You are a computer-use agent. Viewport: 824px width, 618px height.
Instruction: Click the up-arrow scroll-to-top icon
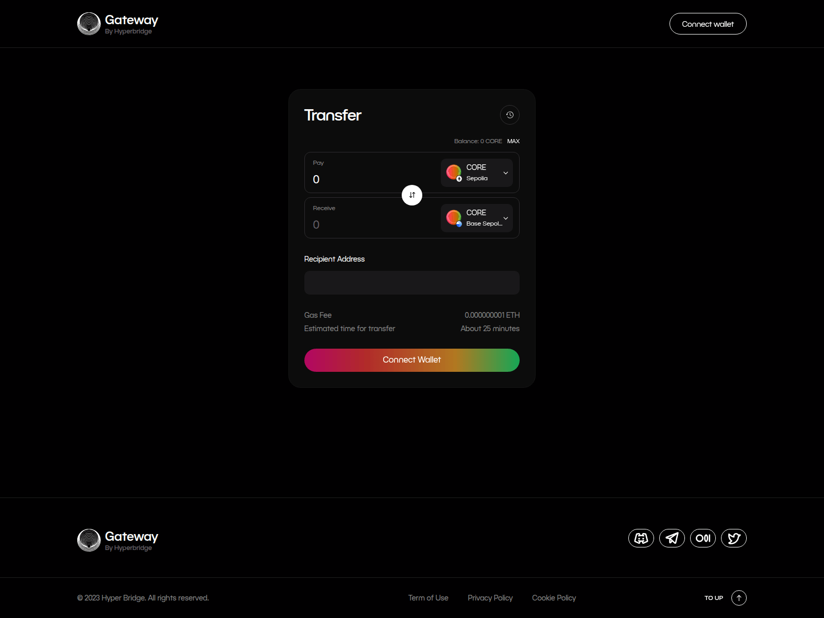pos(739,598)
